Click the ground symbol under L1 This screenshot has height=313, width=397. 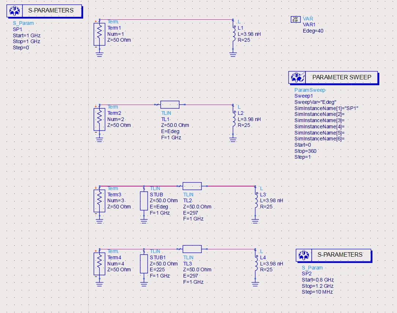(233, 54)
